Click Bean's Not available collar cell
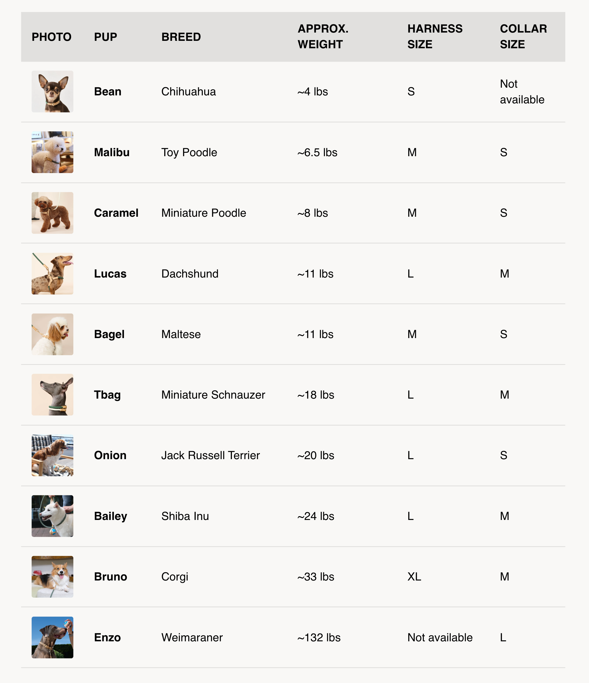 tap(522, 92)
